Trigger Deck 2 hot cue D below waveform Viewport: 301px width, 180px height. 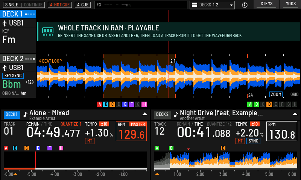pyautogui.click(x=269, y=104)
